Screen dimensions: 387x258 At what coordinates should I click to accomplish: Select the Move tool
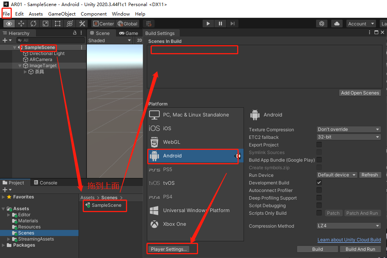[21, 24]
